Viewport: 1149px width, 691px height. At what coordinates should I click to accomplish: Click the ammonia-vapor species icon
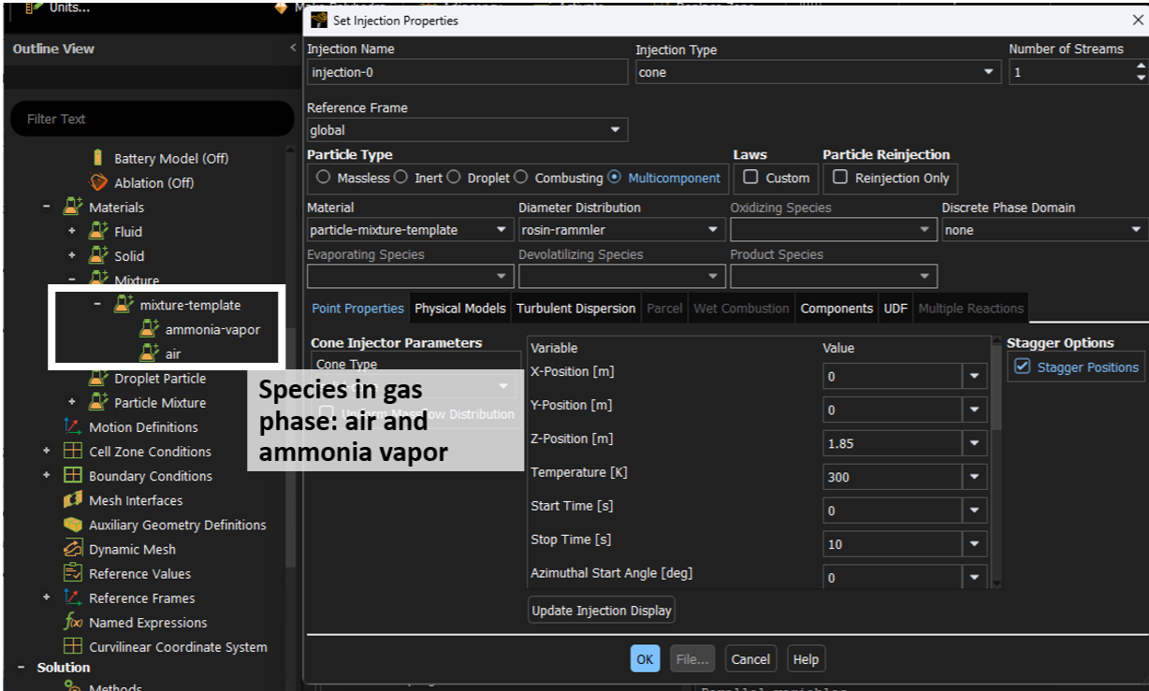pyautogui.click(x=149, y=329)
